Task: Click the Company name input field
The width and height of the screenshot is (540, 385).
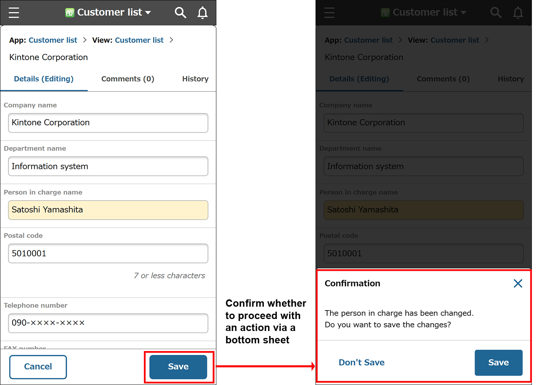Action: coord(108,123)
